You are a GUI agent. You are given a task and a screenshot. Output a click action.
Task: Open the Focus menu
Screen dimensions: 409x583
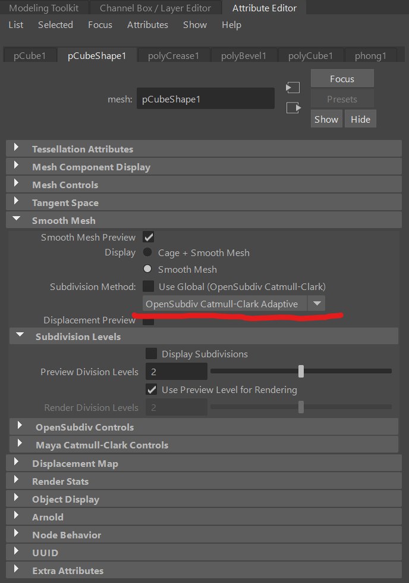pyautogui.click(x=100, y=25)
